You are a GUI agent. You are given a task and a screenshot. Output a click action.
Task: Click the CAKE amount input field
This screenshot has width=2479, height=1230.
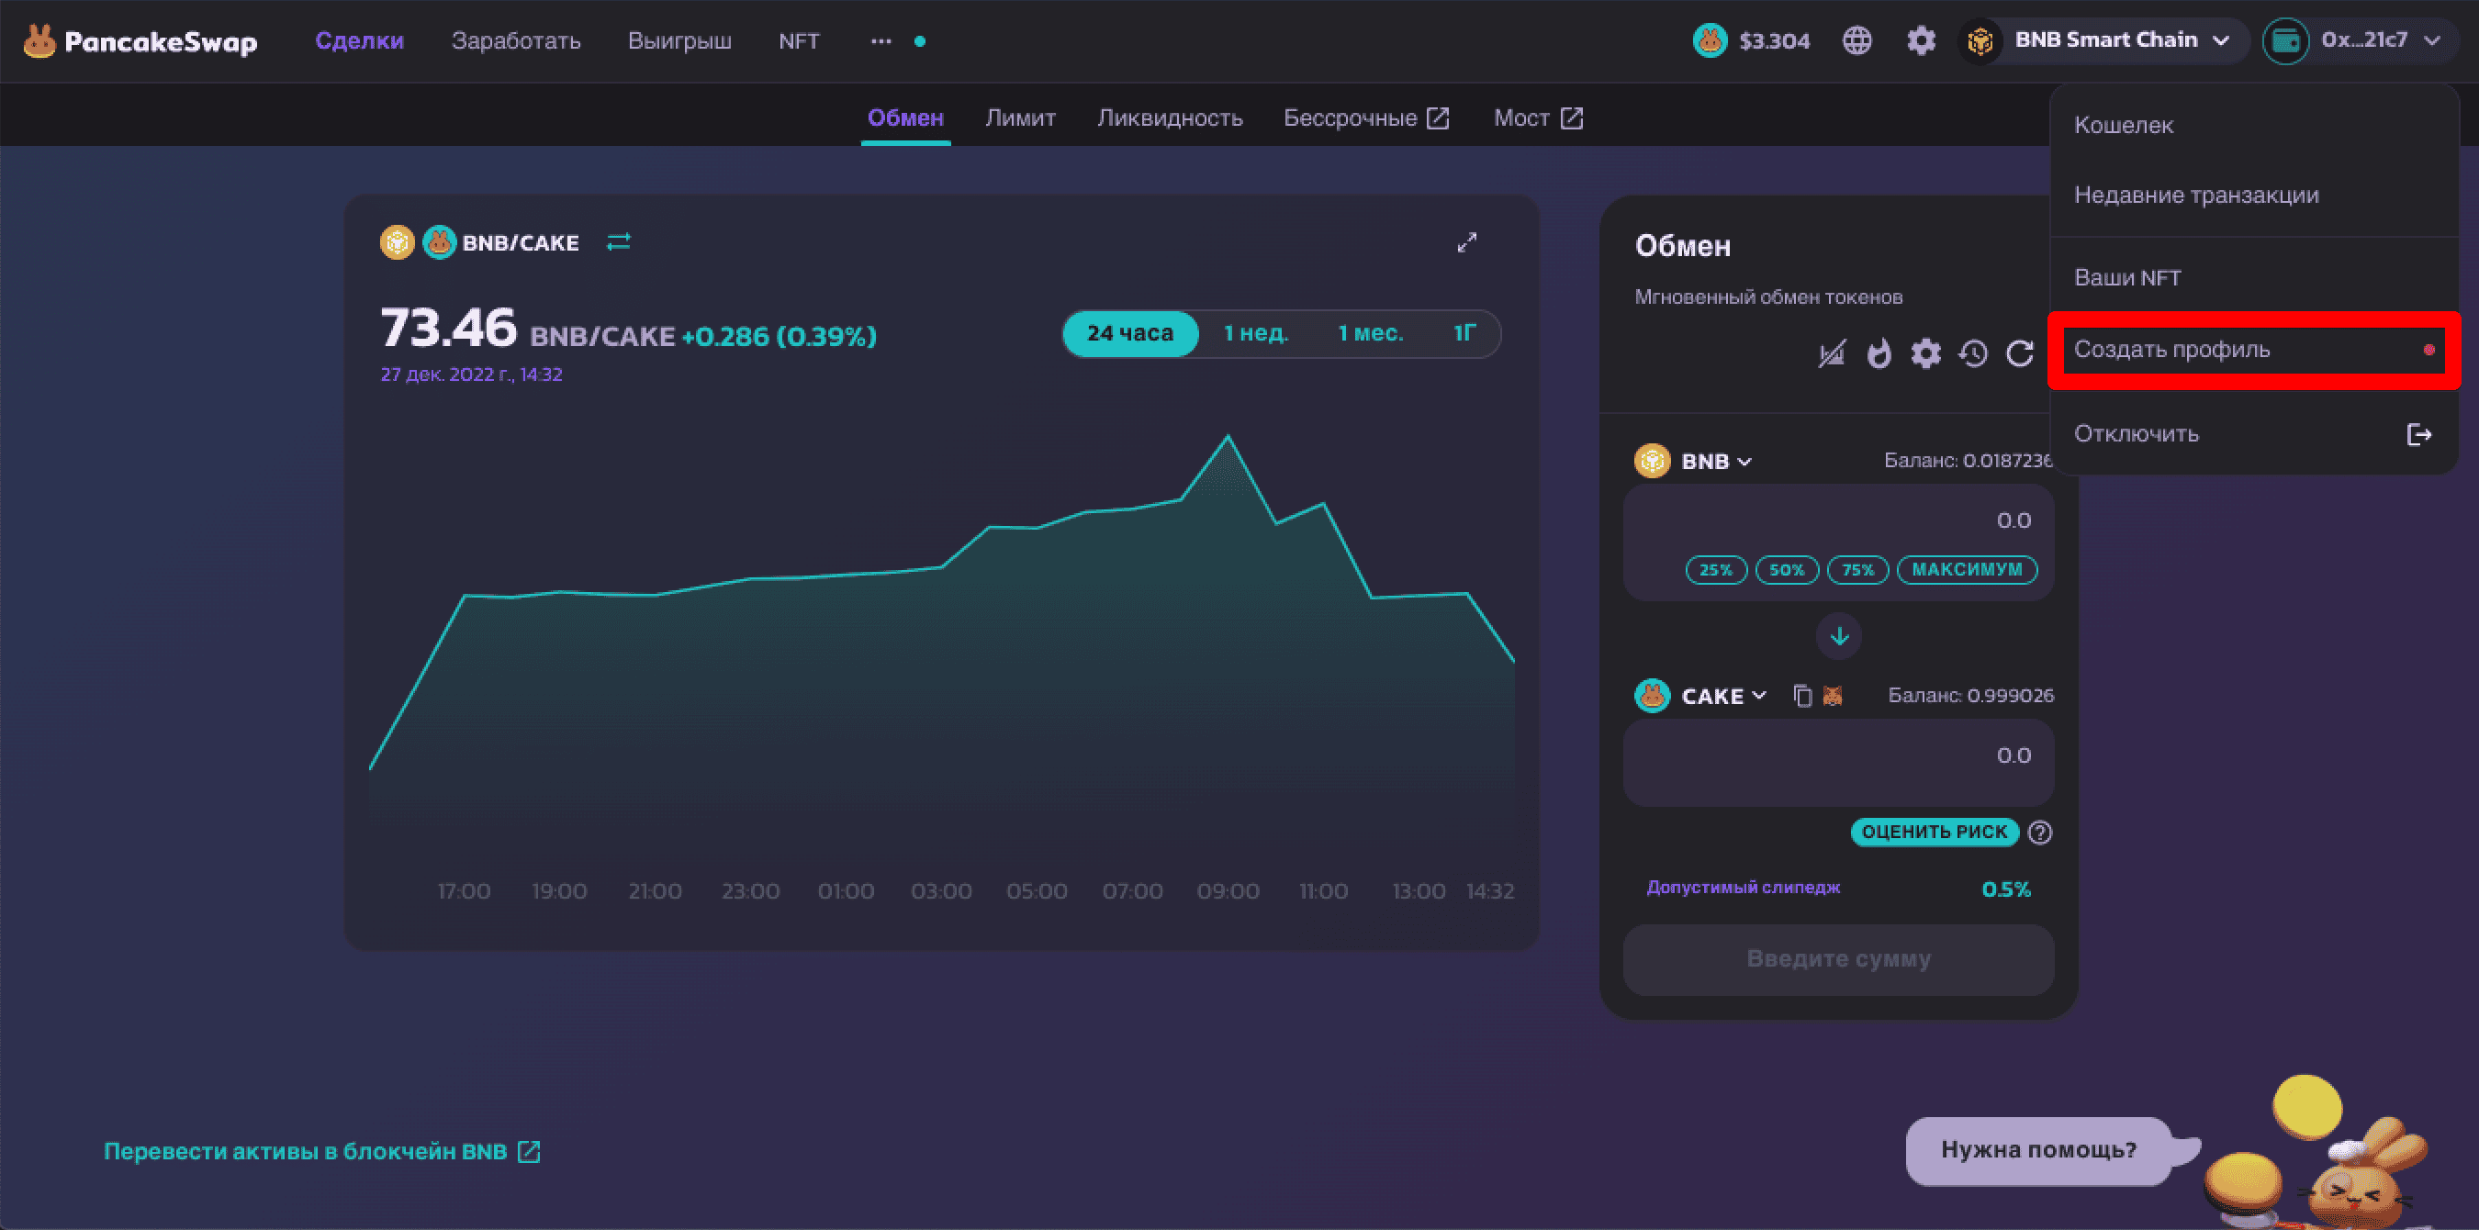[1838, 756]
